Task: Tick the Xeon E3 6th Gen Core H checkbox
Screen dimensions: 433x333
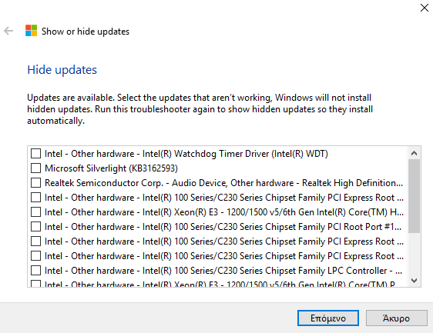Action: tap(36, 212)
